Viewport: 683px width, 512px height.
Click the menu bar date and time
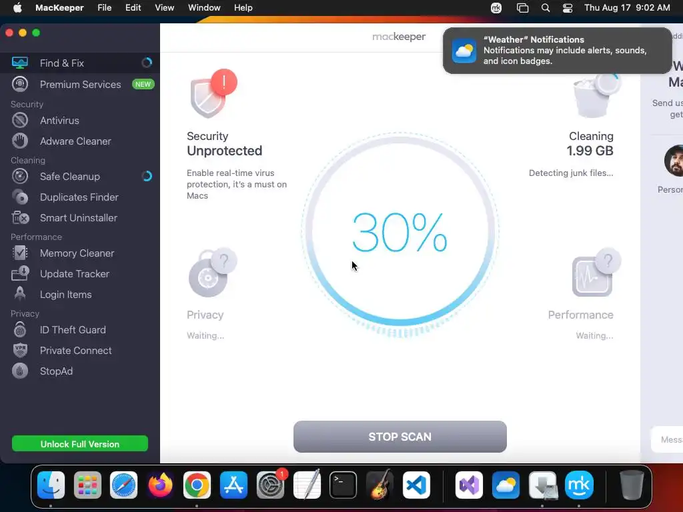click(627, 8)
